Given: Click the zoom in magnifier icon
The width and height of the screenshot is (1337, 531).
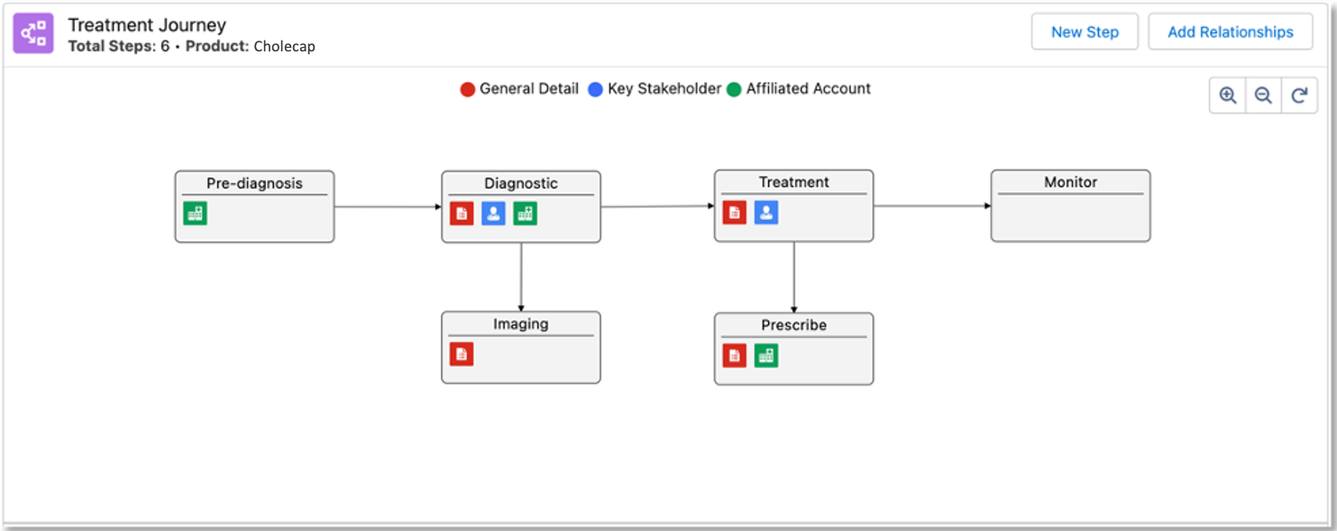Looking at the screenshot, I should (1227, 96).
